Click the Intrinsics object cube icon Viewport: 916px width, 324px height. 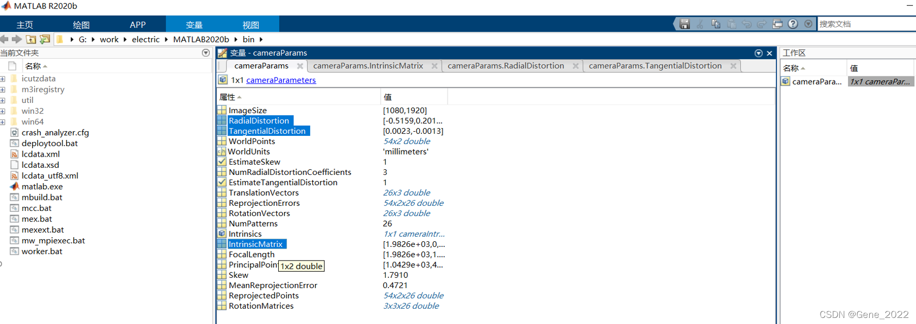pos(222,234)
